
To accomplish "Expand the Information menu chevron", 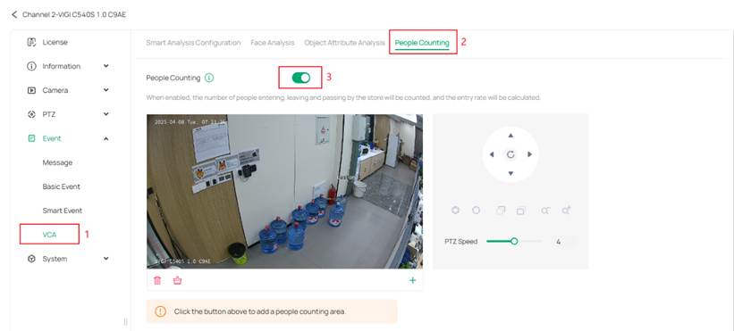I will (106, 66).
